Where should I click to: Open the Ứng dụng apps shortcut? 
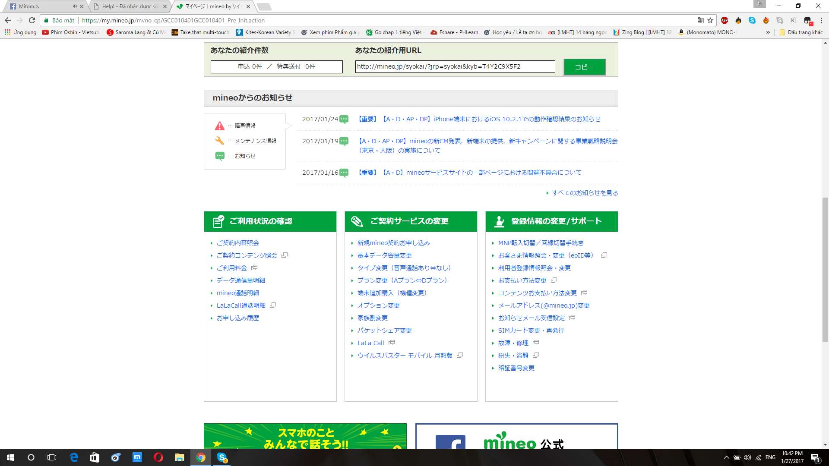tap(20, 32)
